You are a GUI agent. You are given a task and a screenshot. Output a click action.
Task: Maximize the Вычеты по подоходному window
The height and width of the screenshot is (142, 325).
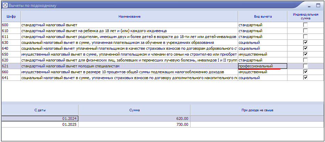click(318, 6)
